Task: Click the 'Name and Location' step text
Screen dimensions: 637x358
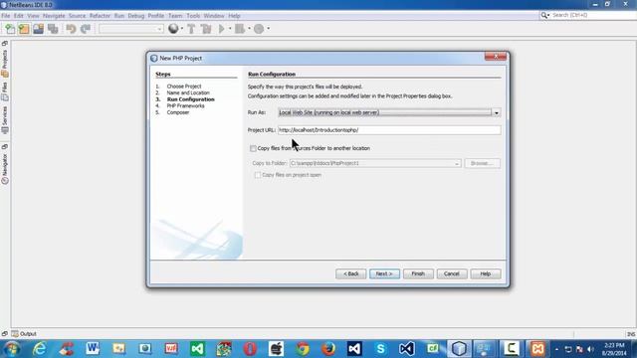Action: 188,92
